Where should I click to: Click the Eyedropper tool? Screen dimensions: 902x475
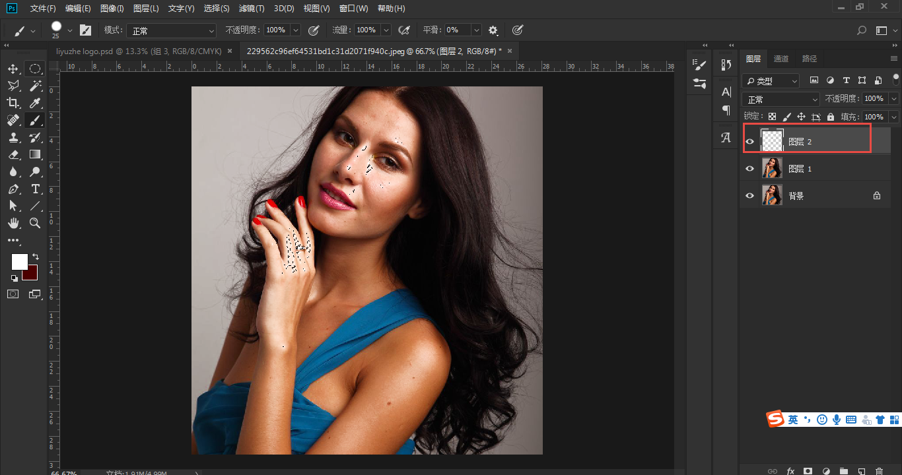35,103
